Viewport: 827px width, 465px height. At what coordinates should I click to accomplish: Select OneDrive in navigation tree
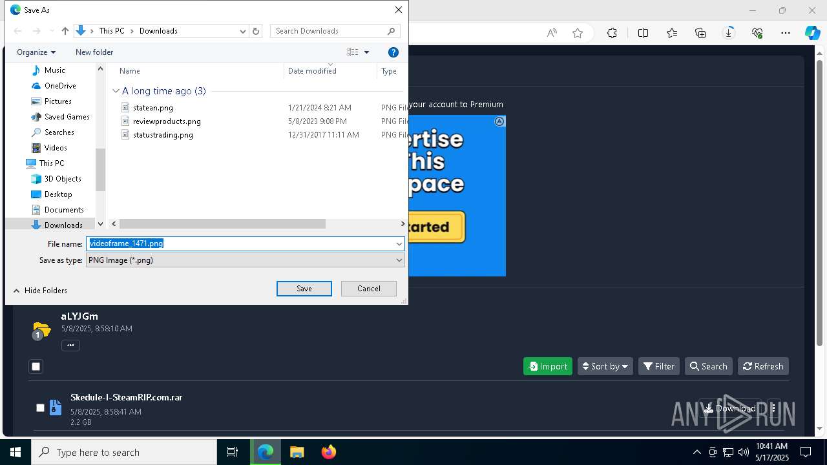[60, 86]
